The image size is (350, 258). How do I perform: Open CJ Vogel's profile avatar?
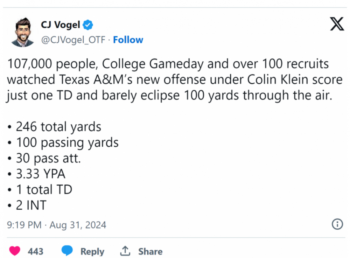23,33
